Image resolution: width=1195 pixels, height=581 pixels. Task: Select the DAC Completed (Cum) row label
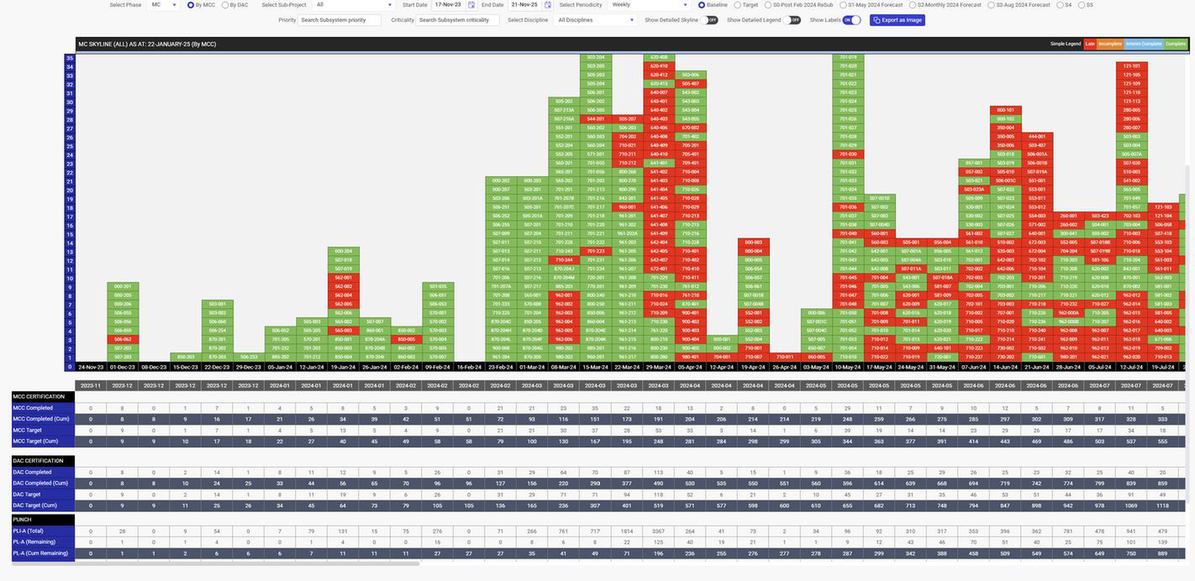43,483
